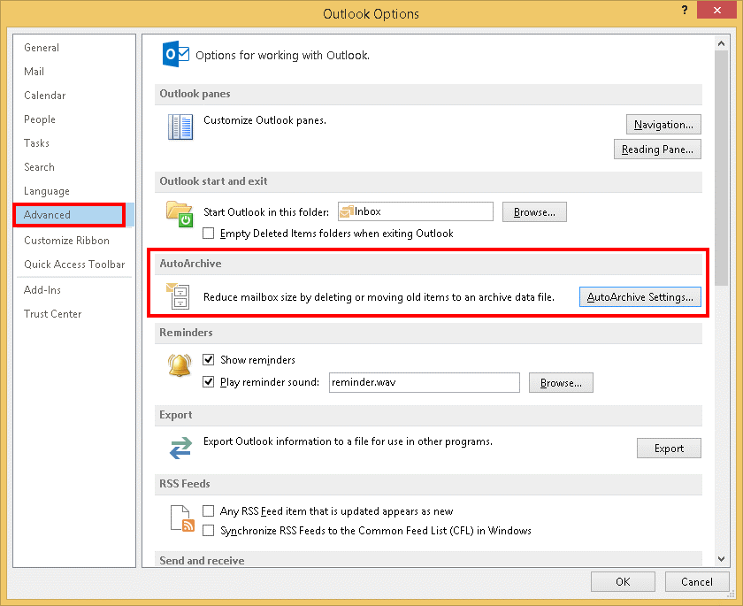Click the help question mark icon
Image resolution: width=743 pixels, height=606 pixels.
(x=685, y=10)
